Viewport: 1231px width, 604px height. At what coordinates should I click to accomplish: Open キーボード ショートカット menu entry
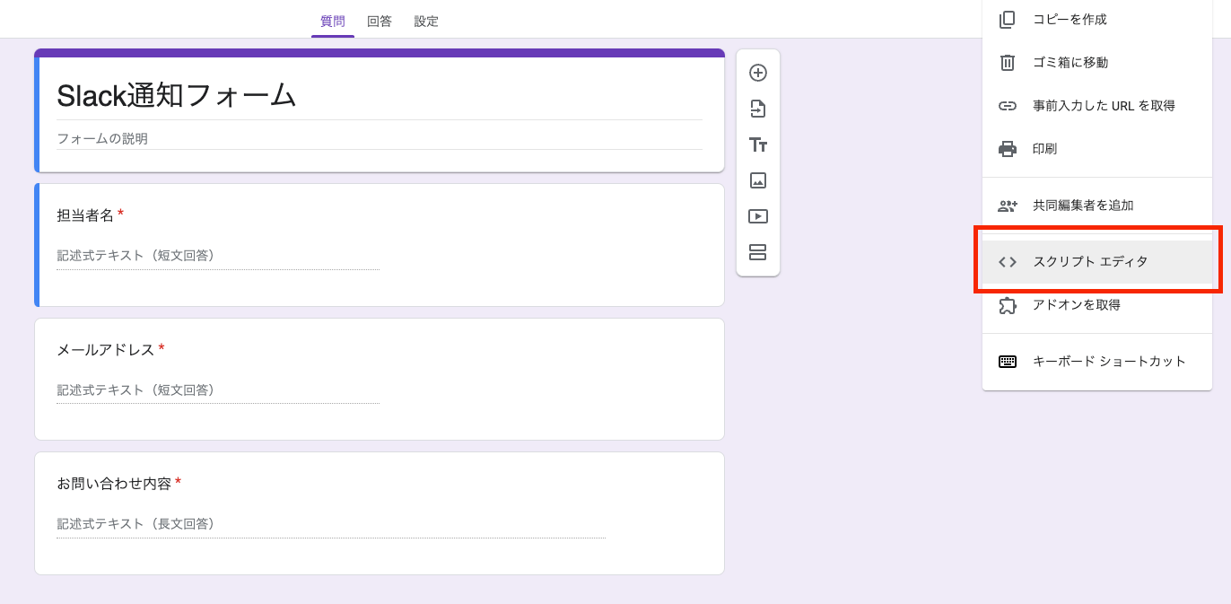(1097, 362)
